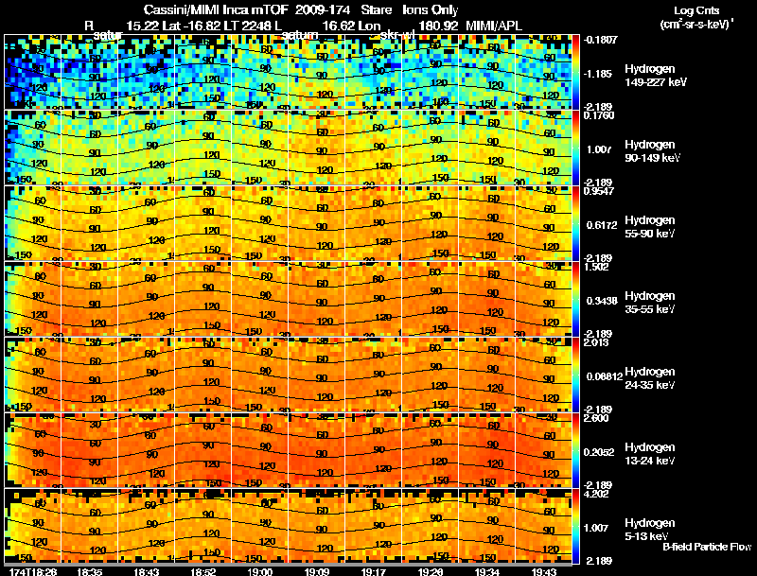Select the Hydrogen 90-149 keV label
Viewport: 757px width, 576px height.
(652, 151)
